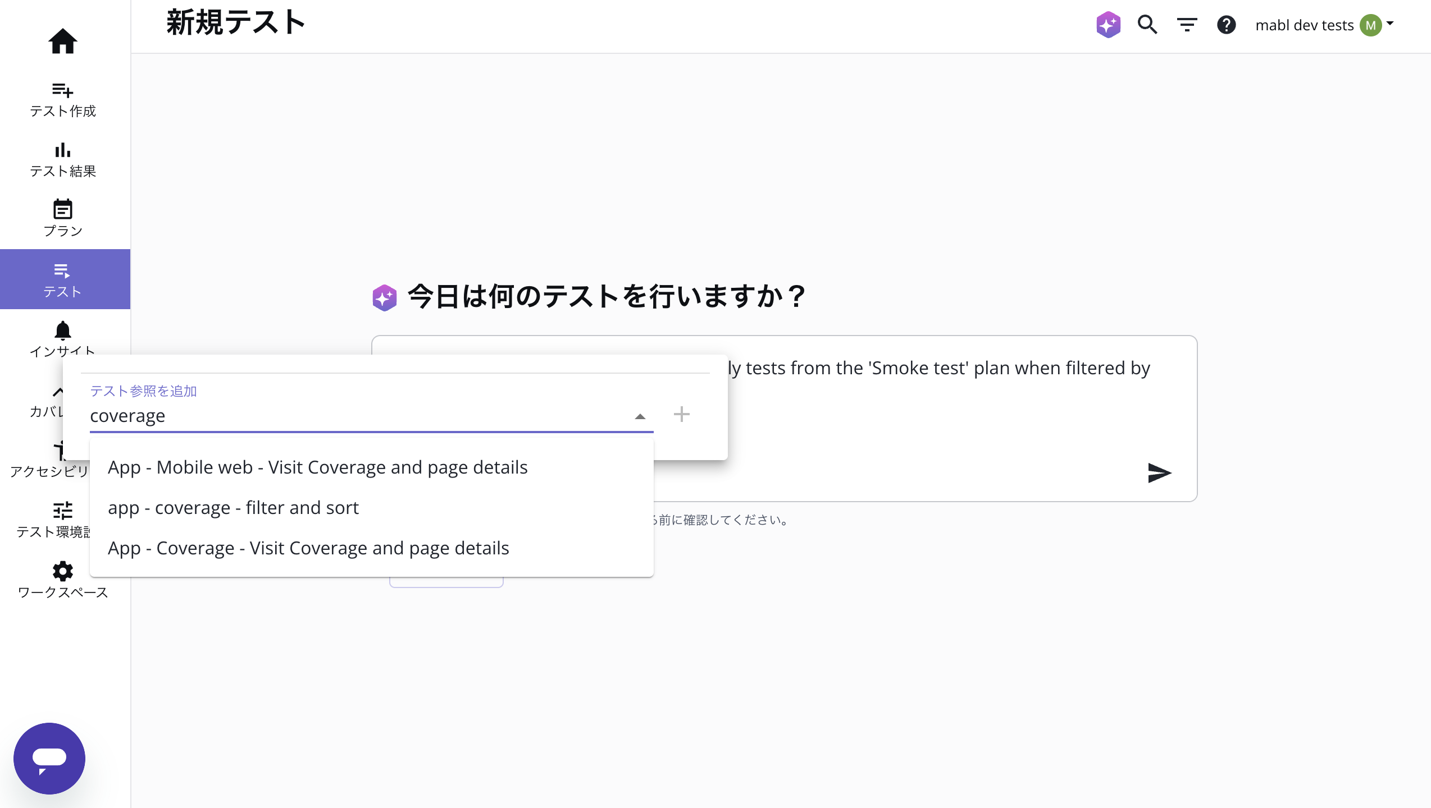
Task: Open the help question mark icon
Action: click(1226, 25)
